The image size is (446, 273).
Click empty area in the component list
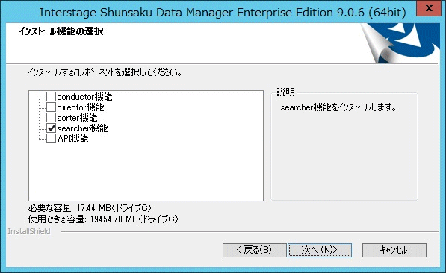[x=146, y=172]
